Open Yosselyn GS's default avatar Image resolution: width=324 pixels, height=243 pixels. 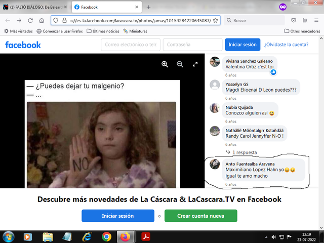[x=215, y=85]
